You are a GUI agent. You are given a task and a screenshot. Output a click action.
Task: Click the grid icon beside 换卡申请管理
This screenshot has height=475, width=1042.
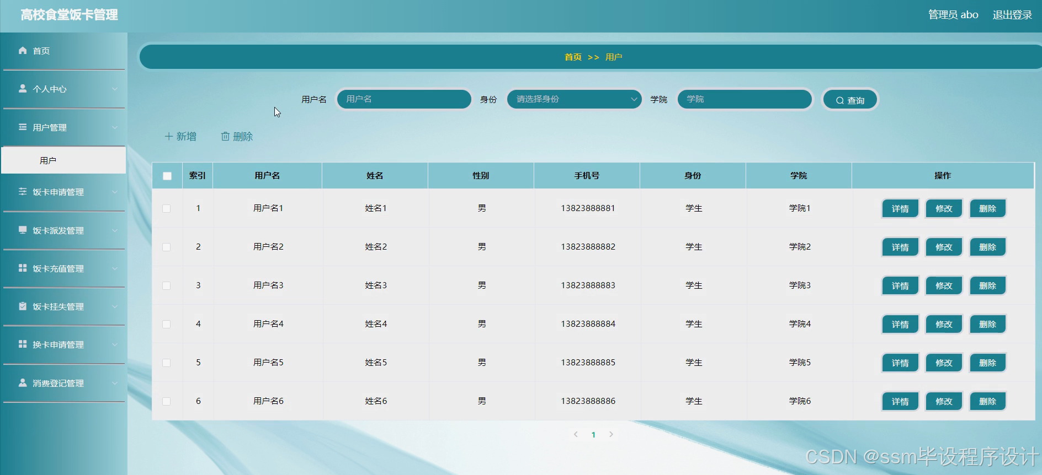(x=23, y=344)
